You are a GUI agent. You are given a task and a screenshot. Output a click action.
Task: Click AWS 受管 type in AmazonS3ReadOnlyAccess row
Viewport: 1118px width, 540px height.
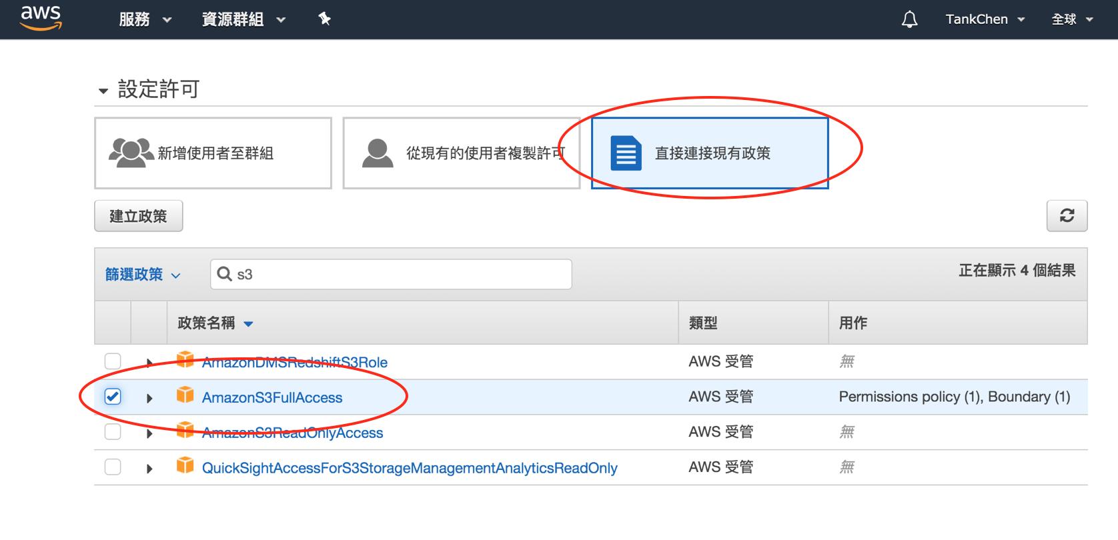pyautogui.click(x=721, y=433)
